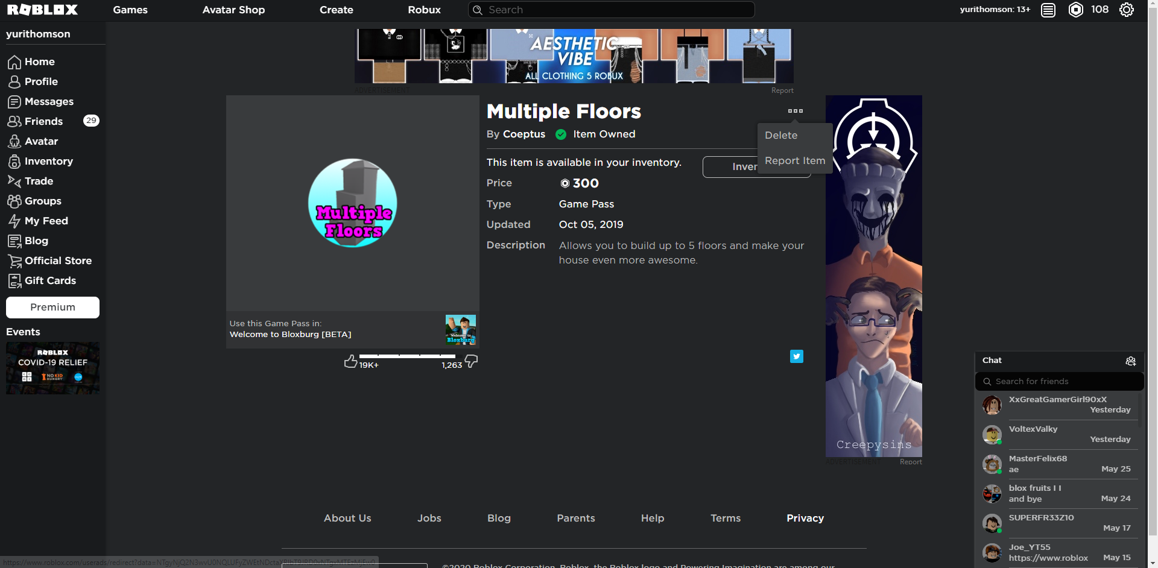Screen dimensions: 1158x568
Task: Open the Robux tab
Action: tap(424, 10)
